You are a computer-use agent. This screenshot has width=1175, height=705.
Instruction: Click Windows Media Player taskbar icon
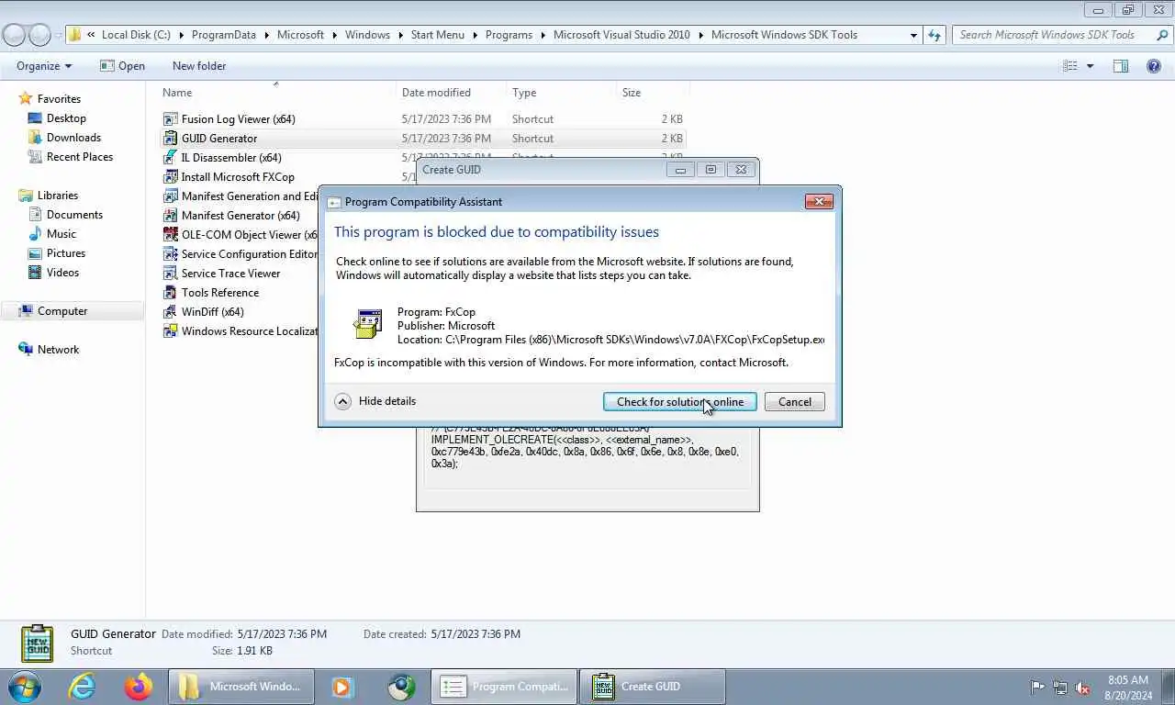[x=342, y=687]
